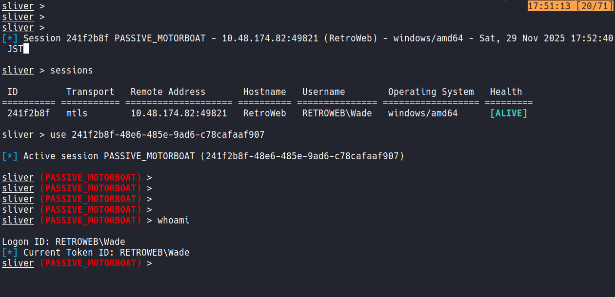This screenshot has height=297, width=615.
Task: Click the blue [*] marker before "Current Token ID"
Action: click(10, 253)
